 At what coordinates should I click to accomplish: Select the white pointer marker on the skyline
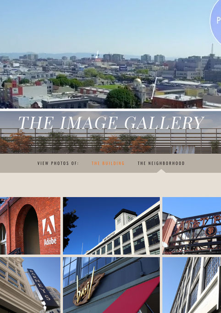tap(97, 55)
